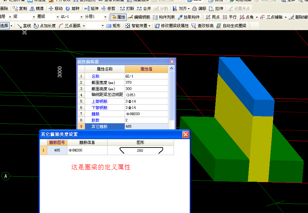Select 点角 point-angle axis tool
Screen dimensions: 308x213
pyautogui.click(x=246, y=17)
